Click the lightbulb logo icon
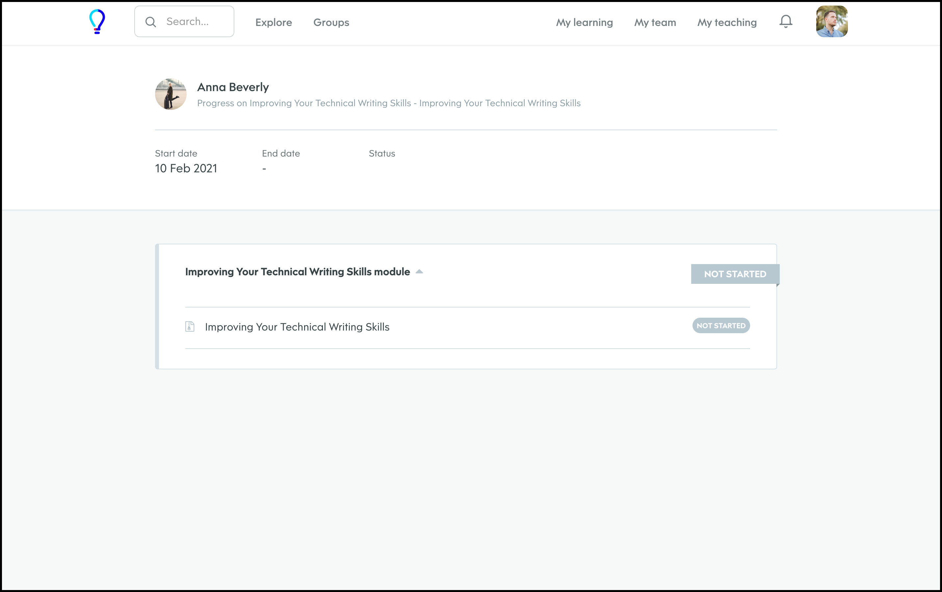 tap(97, 21)
